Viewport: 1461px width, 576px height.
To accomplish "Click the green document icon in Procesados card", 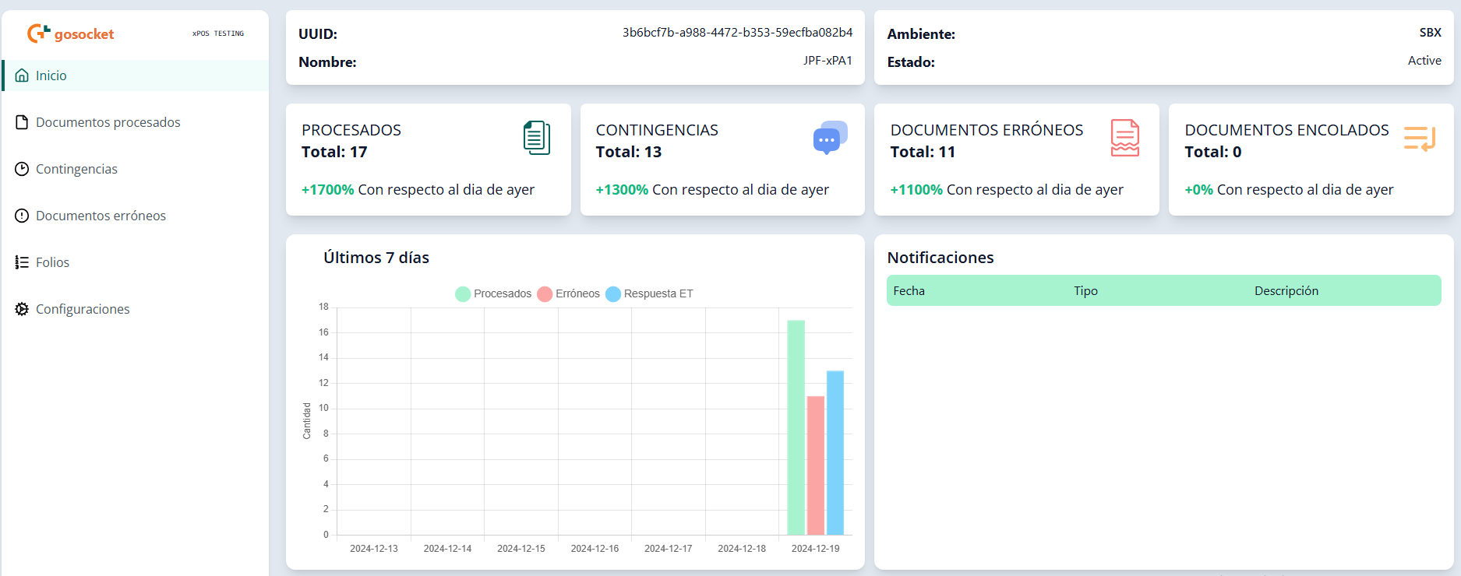I will [537, 138].
